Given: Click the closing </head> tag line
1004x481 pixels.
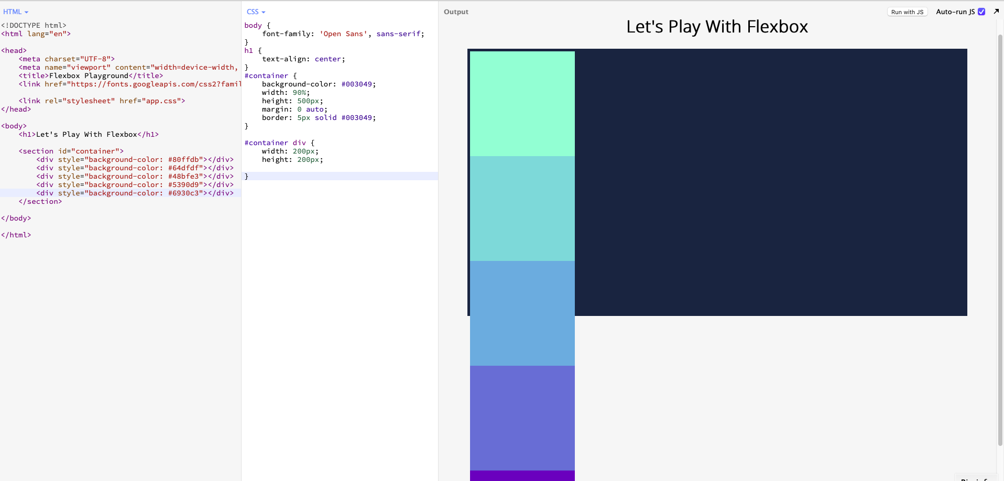Looking at the screenshot, I should [x=16, y=109].
